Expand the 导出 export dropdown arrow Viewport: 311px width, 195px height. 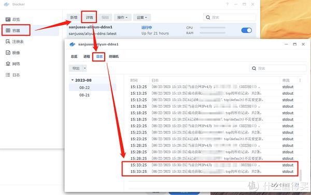pos(84,68)
